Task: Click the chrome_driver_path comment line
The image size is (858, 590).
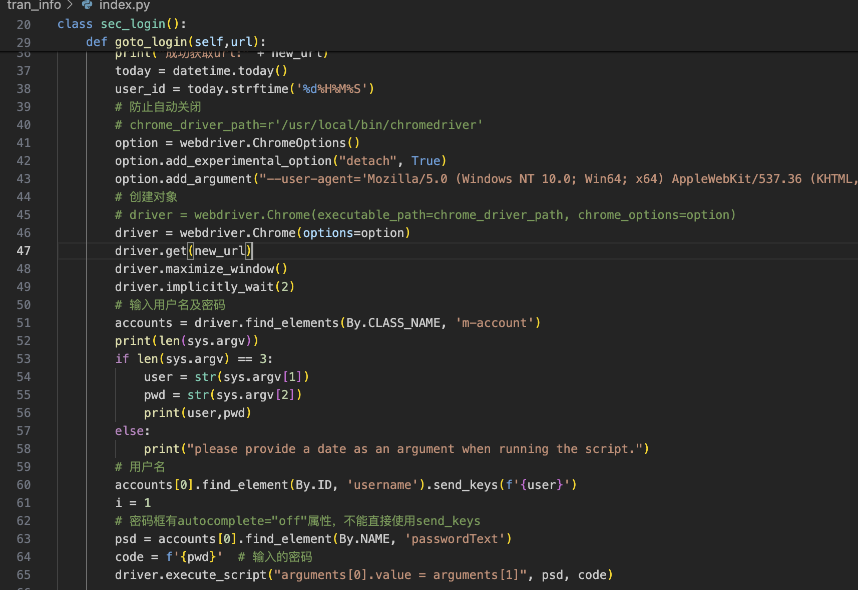Action: (x=299, y=125)
